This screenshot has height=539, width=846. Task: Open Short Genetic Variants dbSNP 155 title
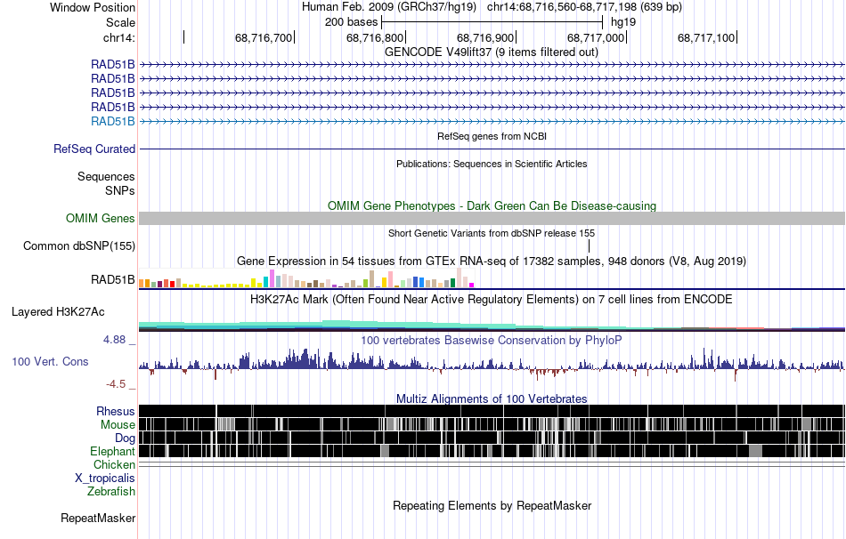[x=492, y=233]
